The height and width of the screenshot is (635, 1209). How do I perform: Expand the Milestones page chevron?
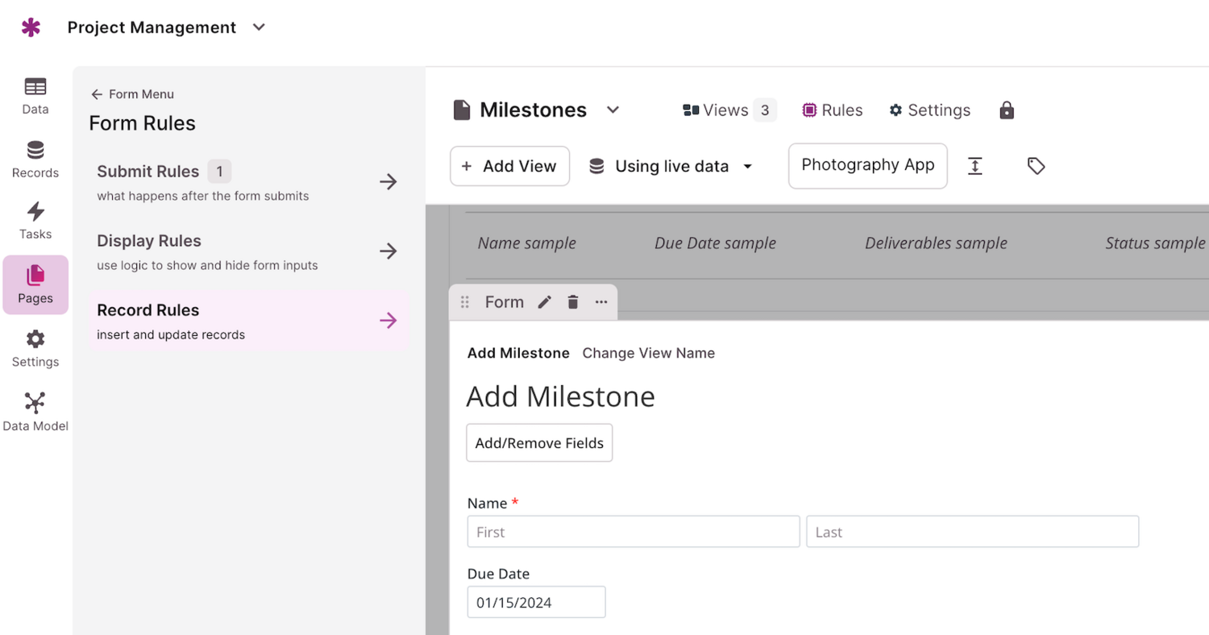tap(613, 110)
